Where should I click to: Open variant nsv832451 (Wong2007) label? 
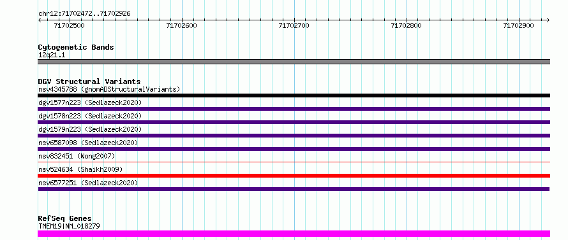[77, 156]
